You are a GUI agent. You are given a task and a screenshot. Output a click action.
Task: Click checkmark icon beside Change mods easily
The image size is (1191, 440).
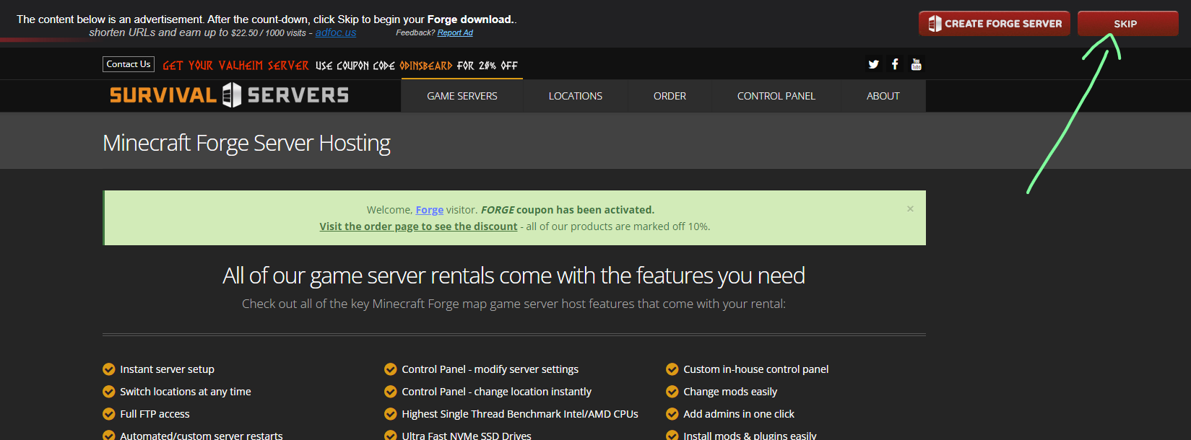point(672,392)
